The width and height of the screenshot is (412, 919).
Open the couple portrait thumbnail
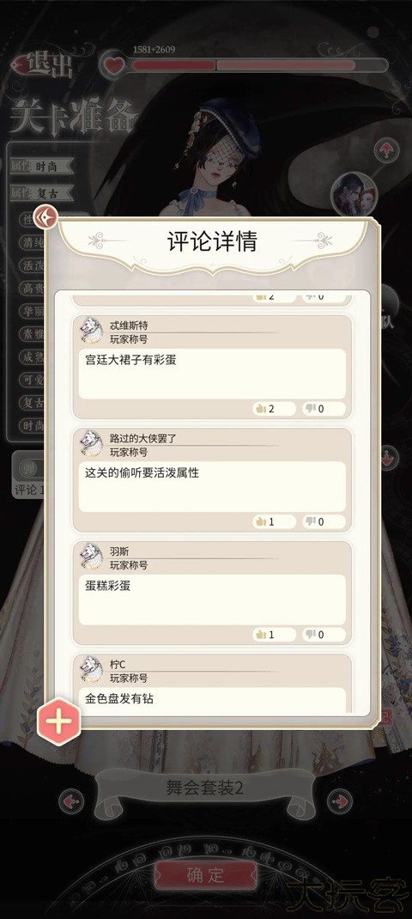354,194
